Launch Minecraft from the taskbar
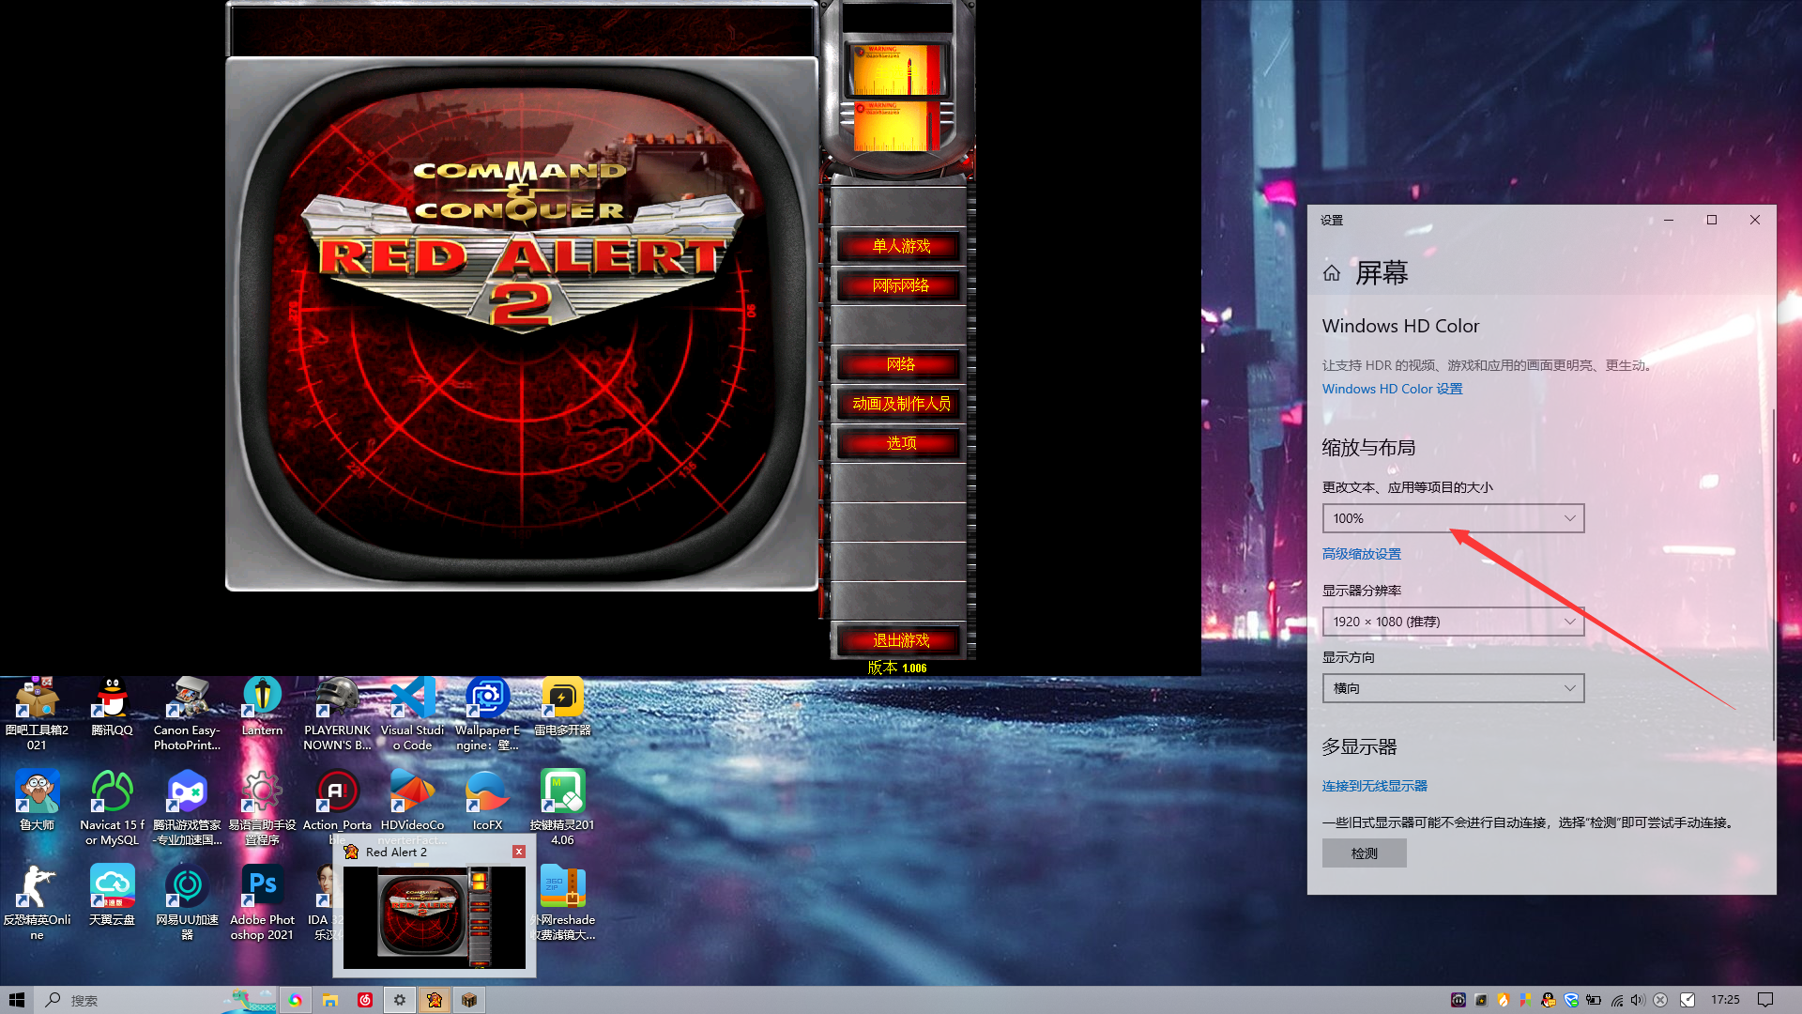The width and height of the screenshot is (1802, 1014). tap(469, 999)
